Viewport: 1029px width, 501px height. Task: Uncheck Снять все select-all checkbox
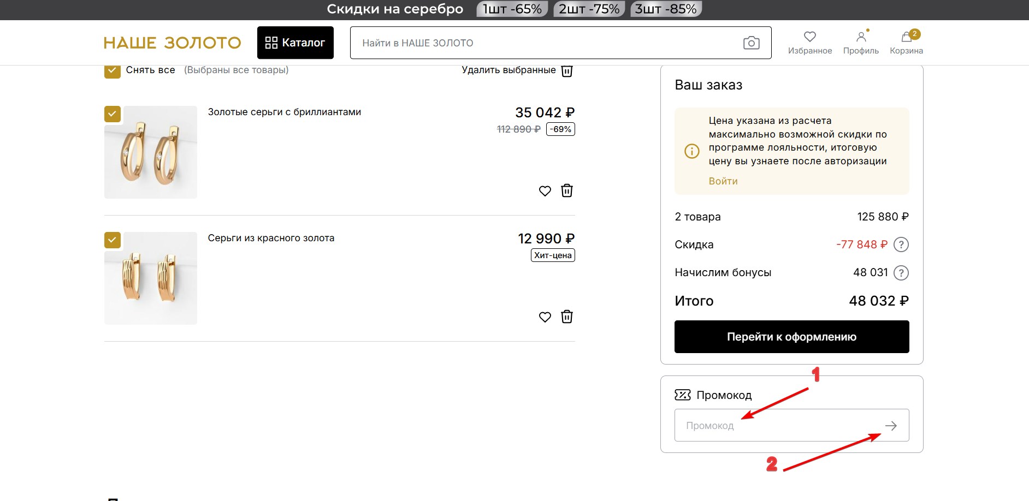pyautogui.click(x=112, y=71)
